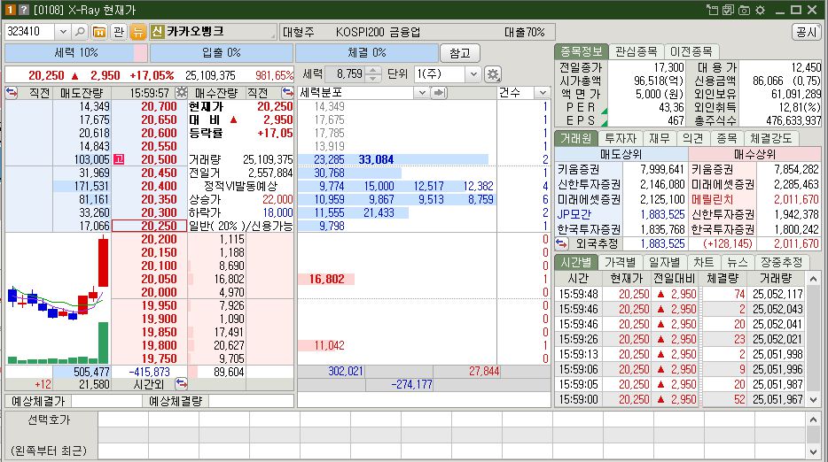The width and height of the screenshot is (828, 462).
Task: Open the orange chart-window icon beside search
Action: tap(99, 32)
